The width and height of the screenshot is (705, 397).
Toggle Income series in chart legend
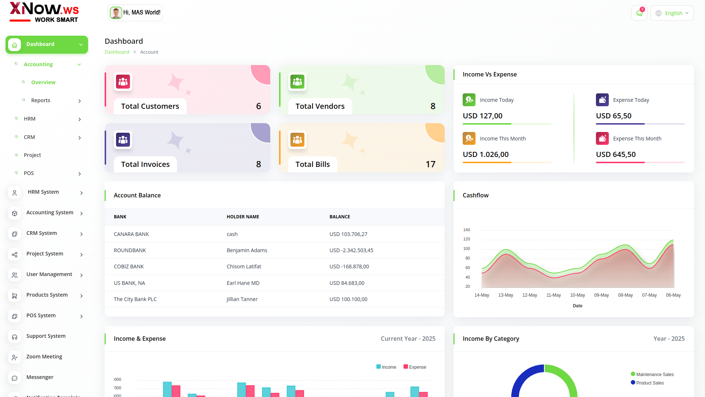coord(386,367)
